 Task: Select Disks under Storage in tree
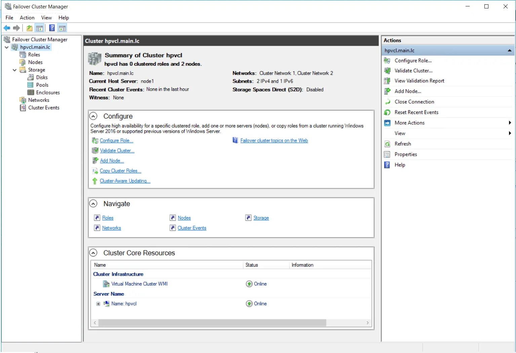[42, 77]
